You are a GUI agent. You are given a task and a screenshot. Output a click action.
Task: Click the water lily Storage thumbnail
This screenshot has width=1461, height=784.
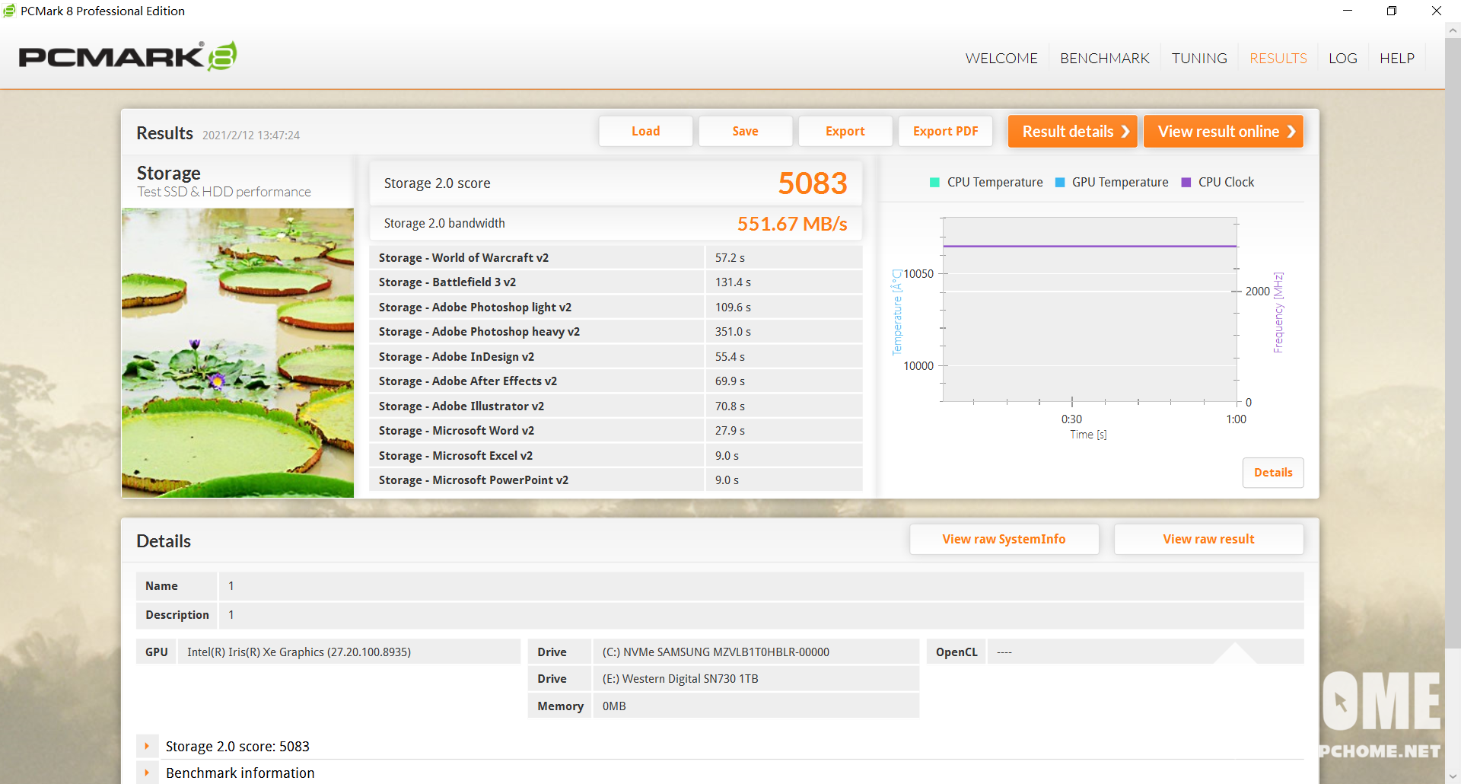(x=237, y=352)
